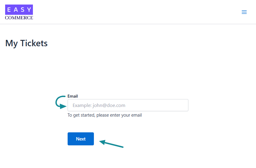
Task: Click the john@doe.com placeholder text
Action: tap(109, 105)
